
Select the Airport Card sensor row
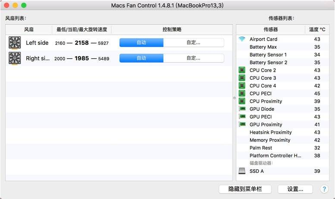click(x=282, y=39)
